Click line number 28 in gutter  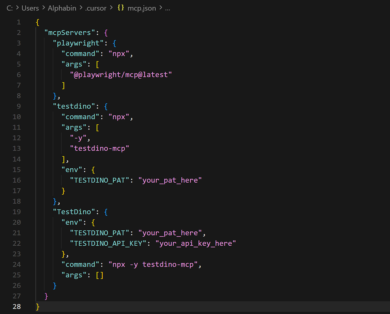pos(17,306)
